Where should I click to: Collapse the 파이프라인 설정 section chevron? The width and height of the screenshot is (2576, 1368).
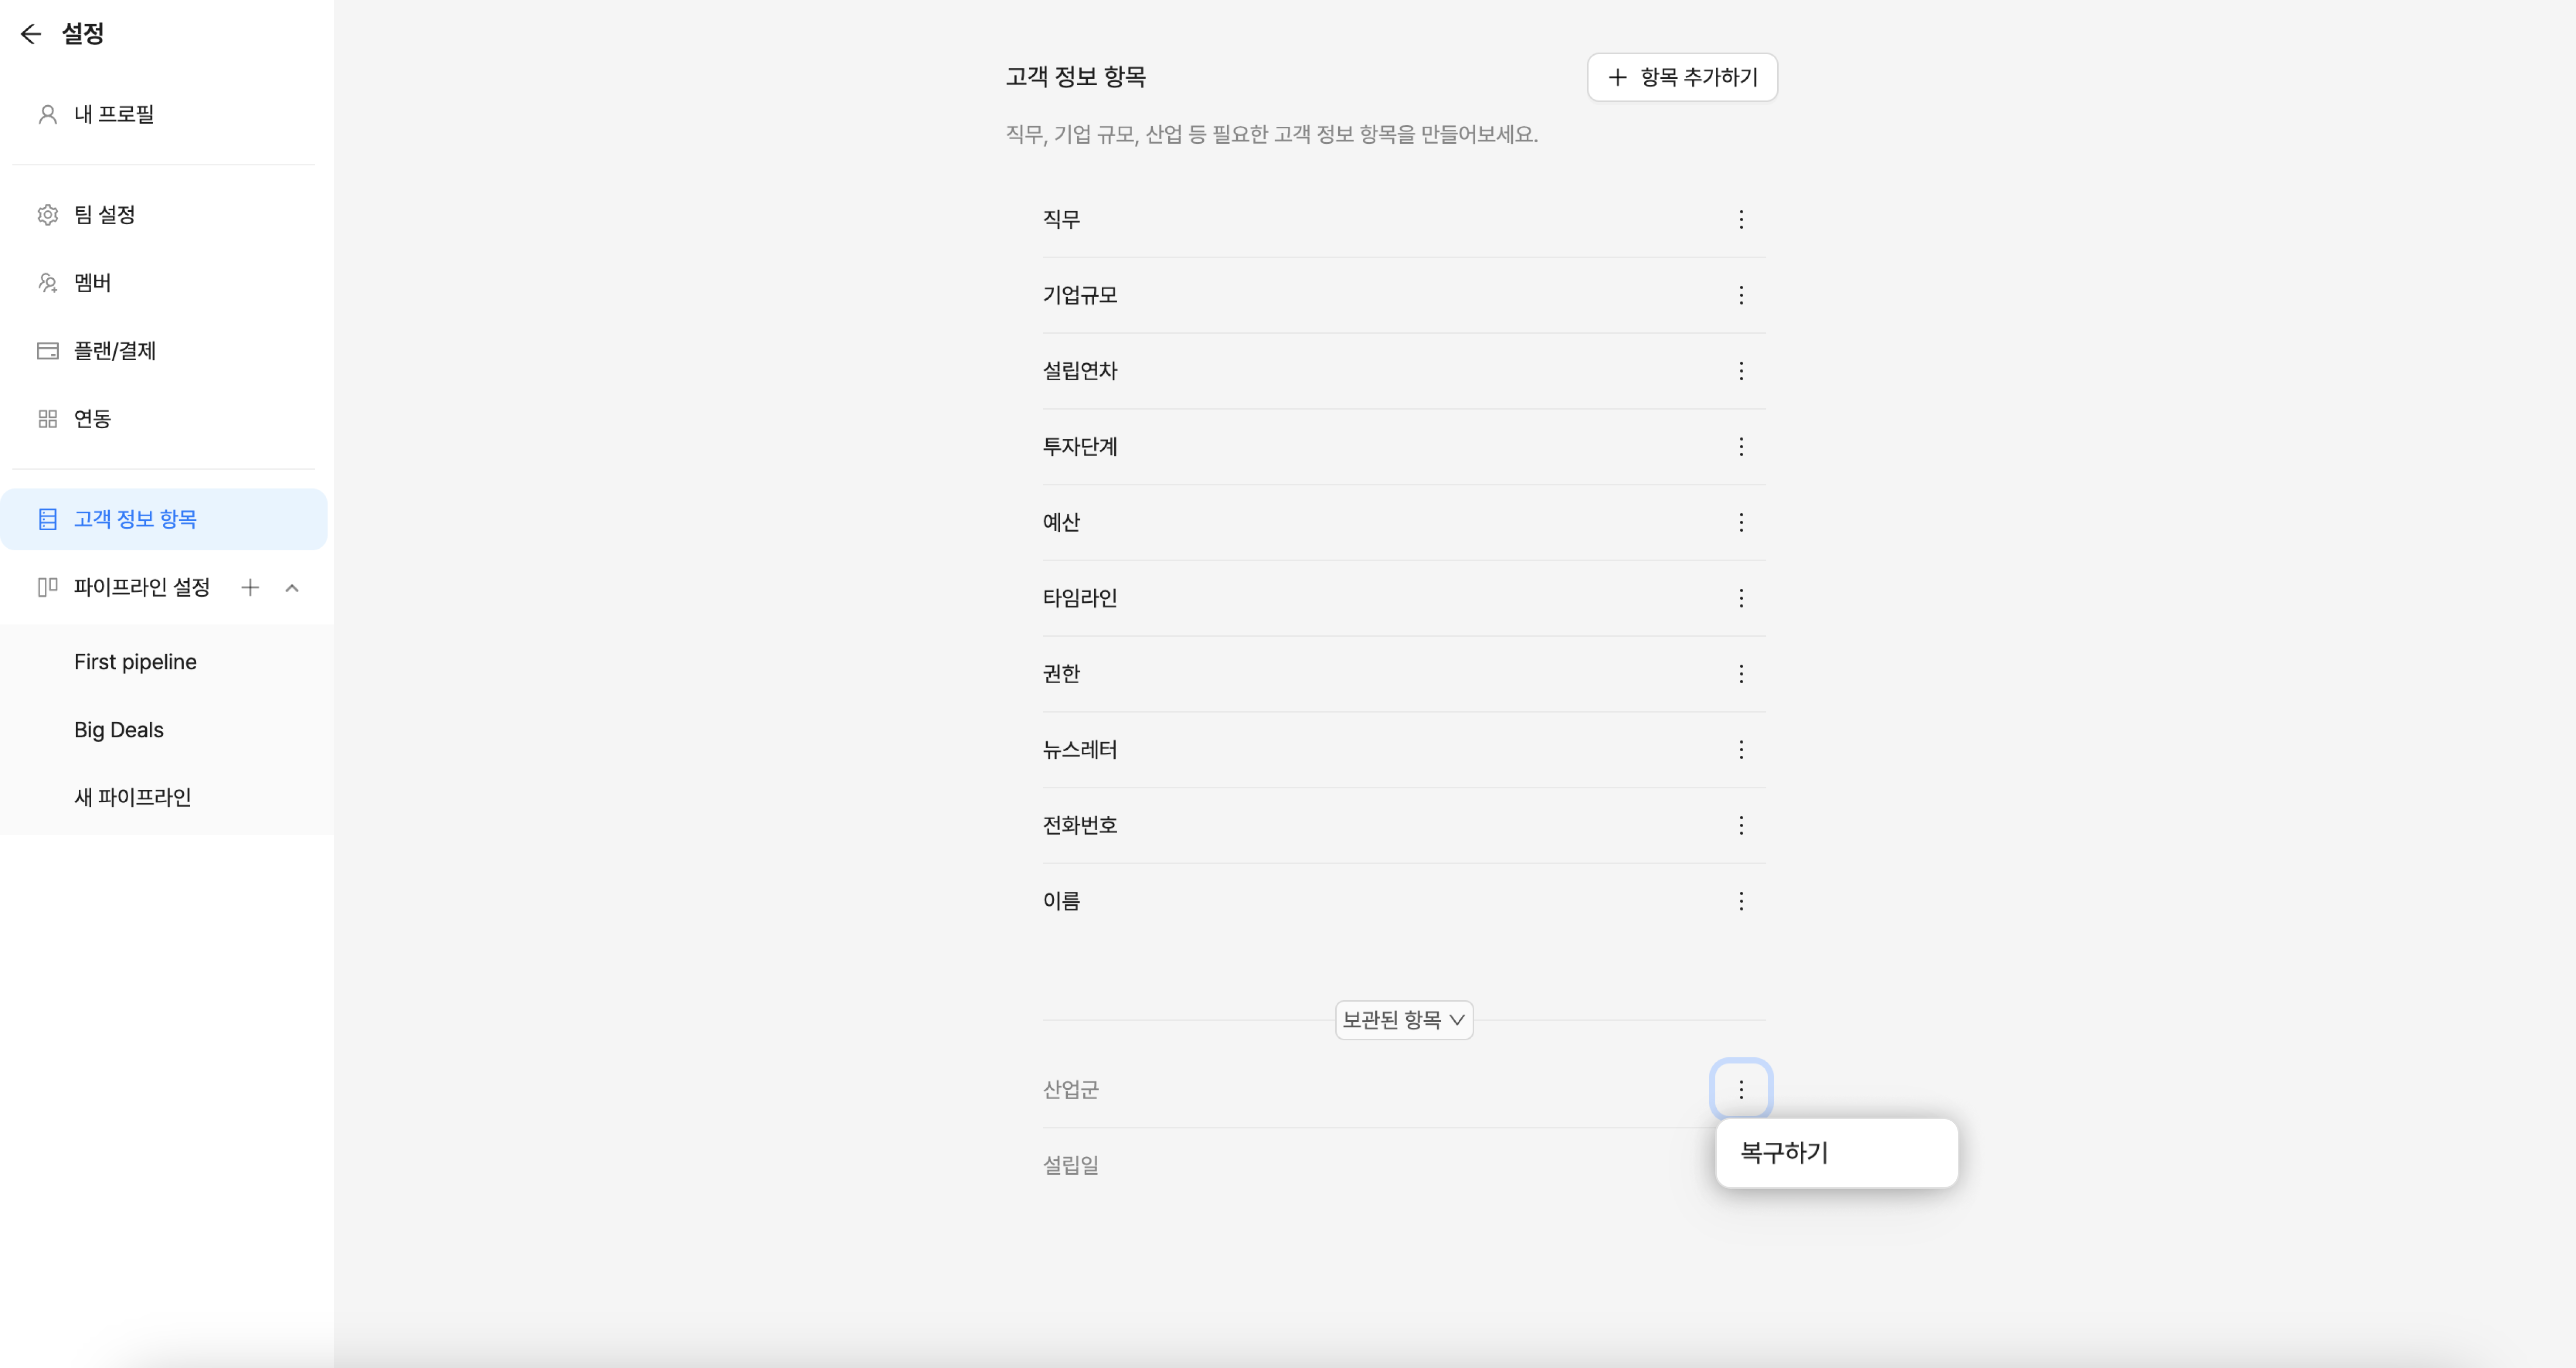(x=292, y=587)
